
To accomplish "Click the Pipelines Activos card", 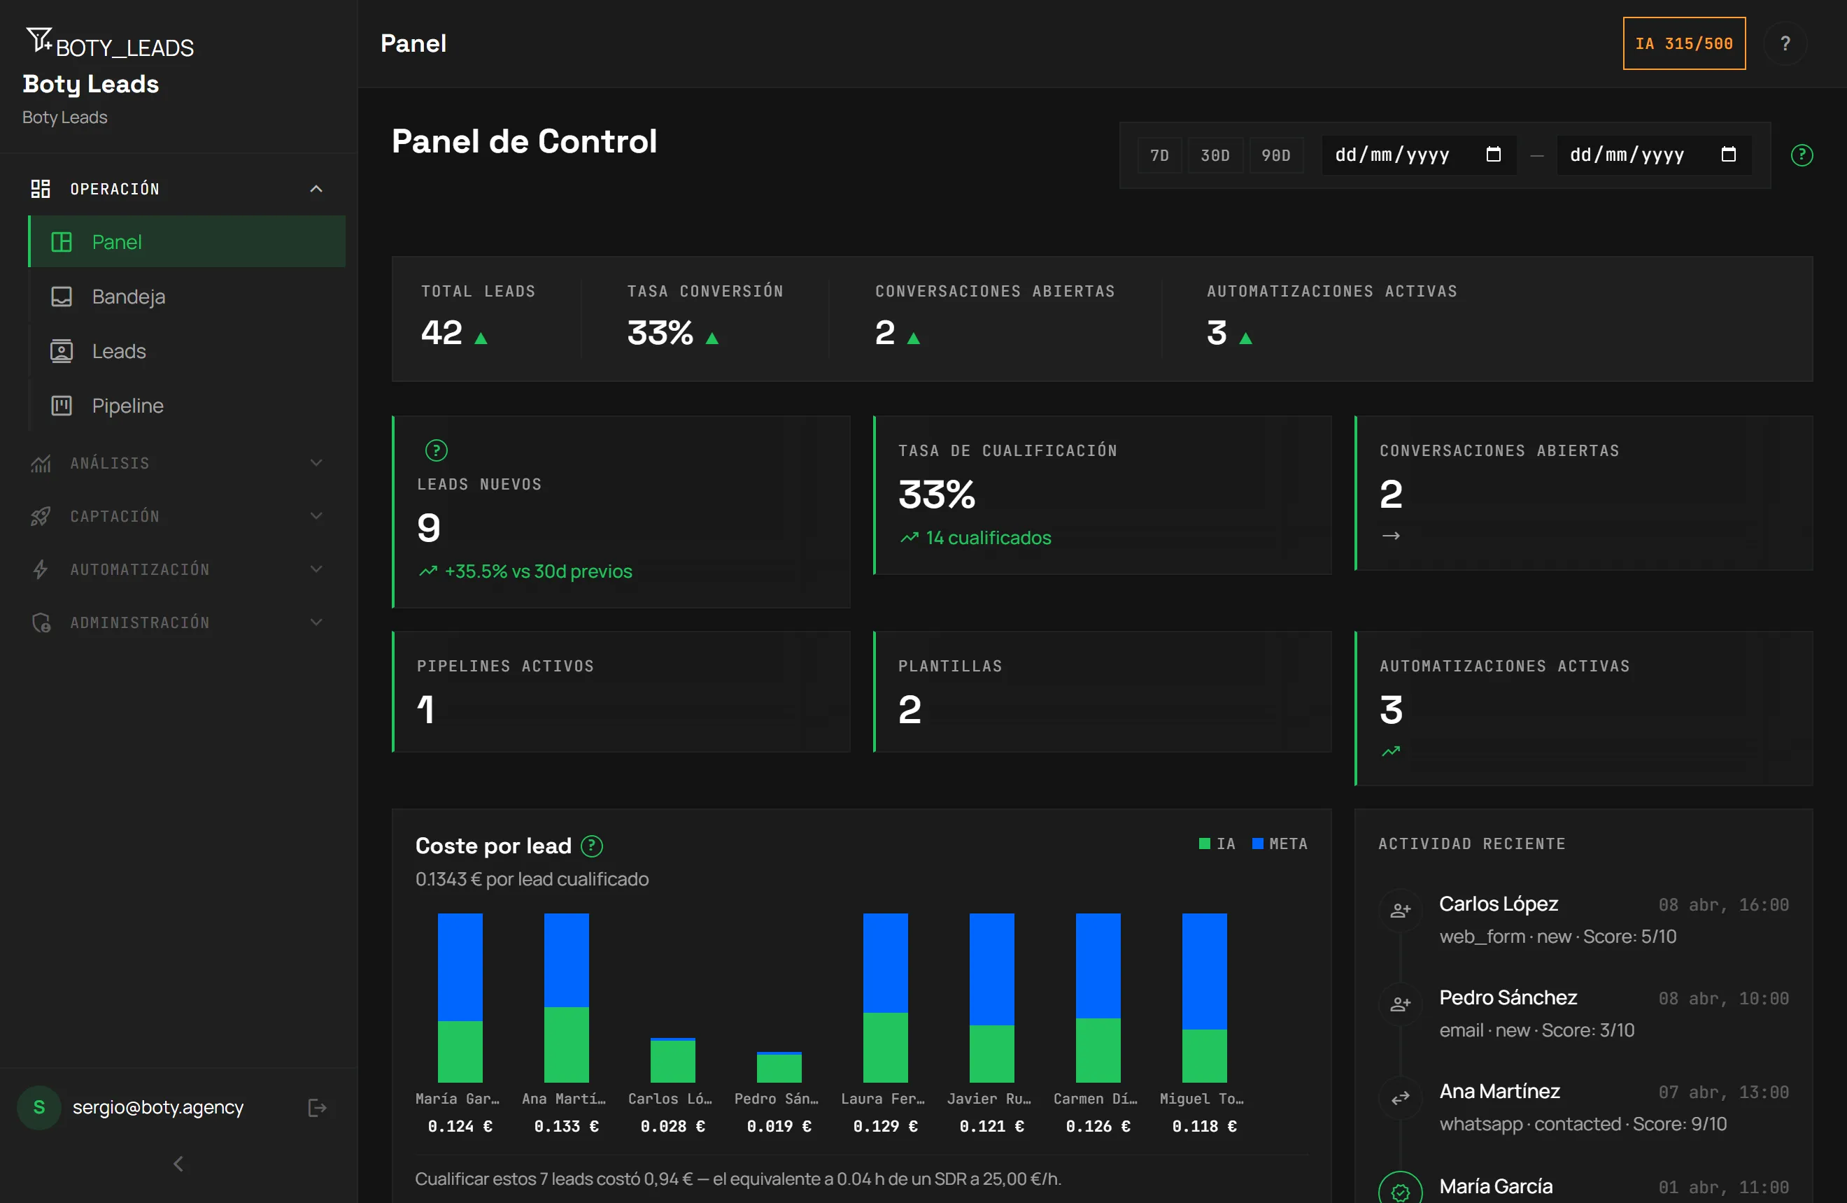I will 621,691.
